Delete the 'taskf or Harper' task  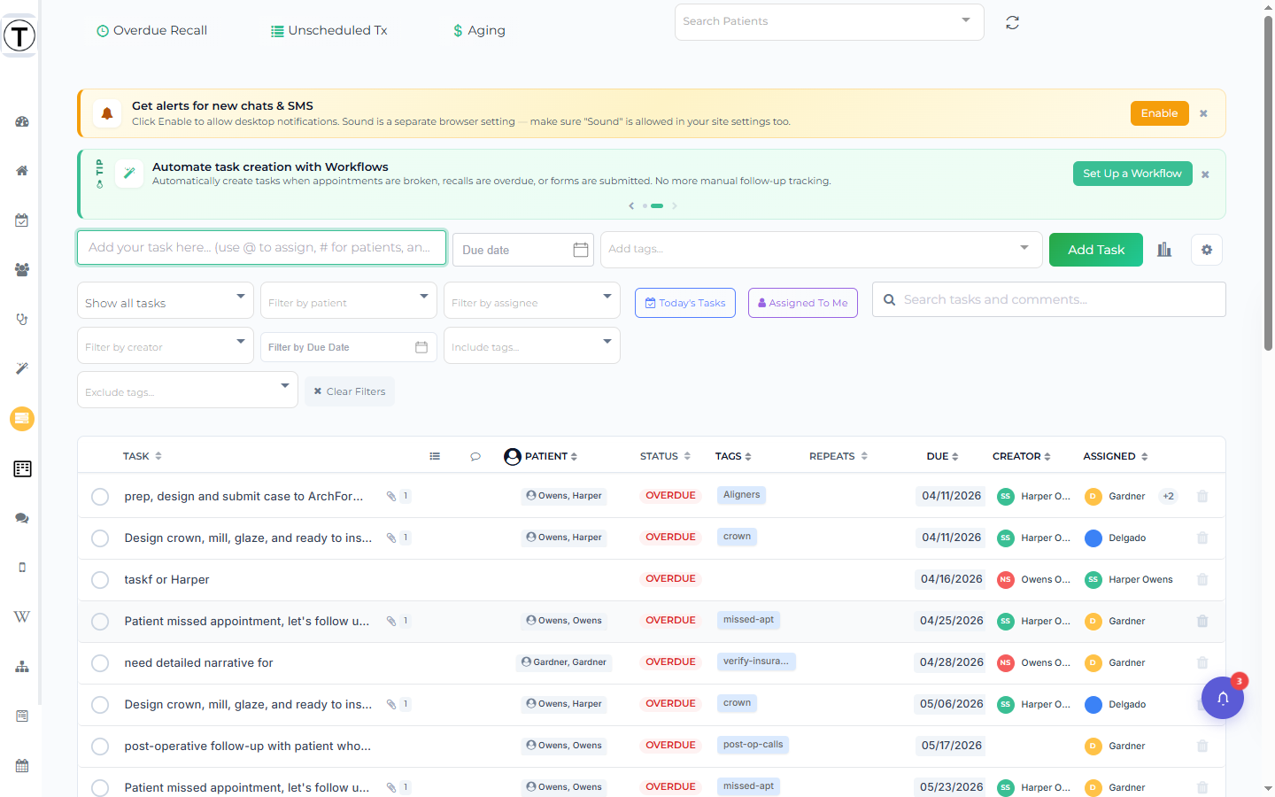click(1202, 580)
